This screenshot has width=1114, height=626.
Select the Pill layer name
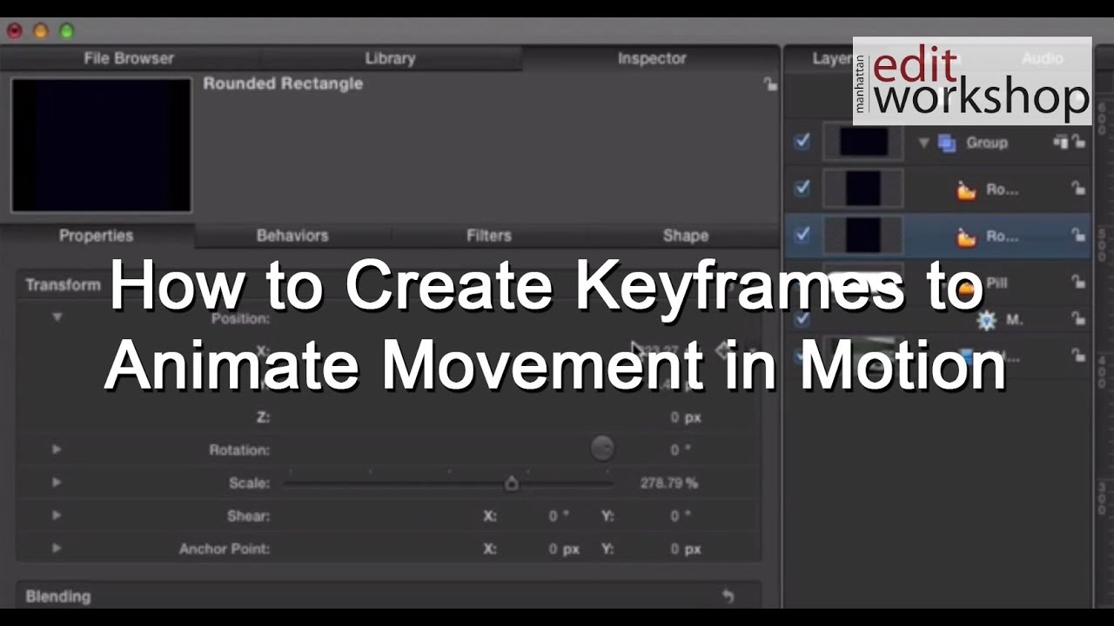point(997,283)
